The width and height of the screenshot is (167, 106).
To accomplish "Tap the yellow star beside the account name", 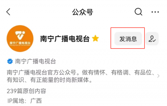I will pos(95,38).
